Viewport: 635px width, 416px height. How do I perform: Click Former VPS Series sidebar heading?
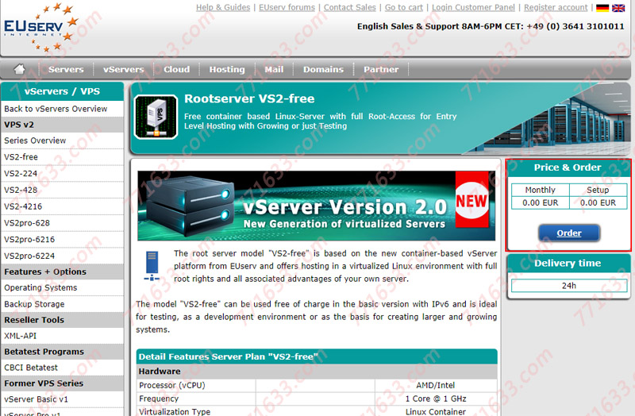(x=63, y=383)
